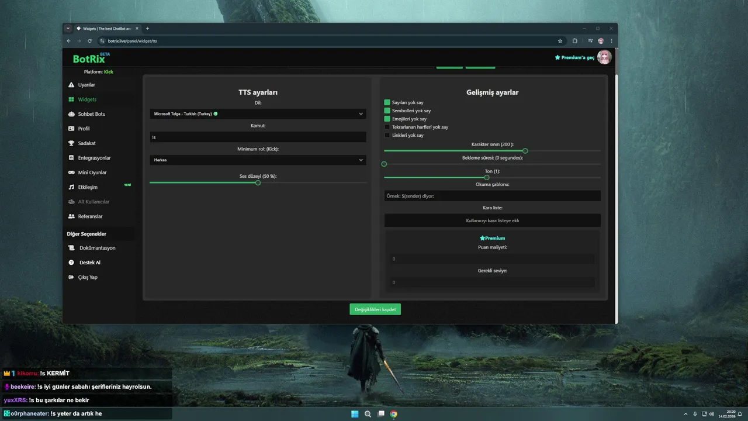Open the Chrome profile avatar
This screenshot has height=421, width=748.
click(x=601, y=41)
